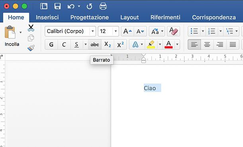Open the Incolla paste options arrow
Screen dimensions: 243x147
20,32
